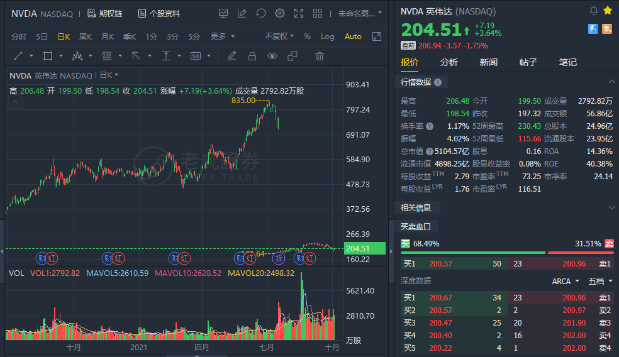Toggle the lock drawings icon

tap(252, 56)
